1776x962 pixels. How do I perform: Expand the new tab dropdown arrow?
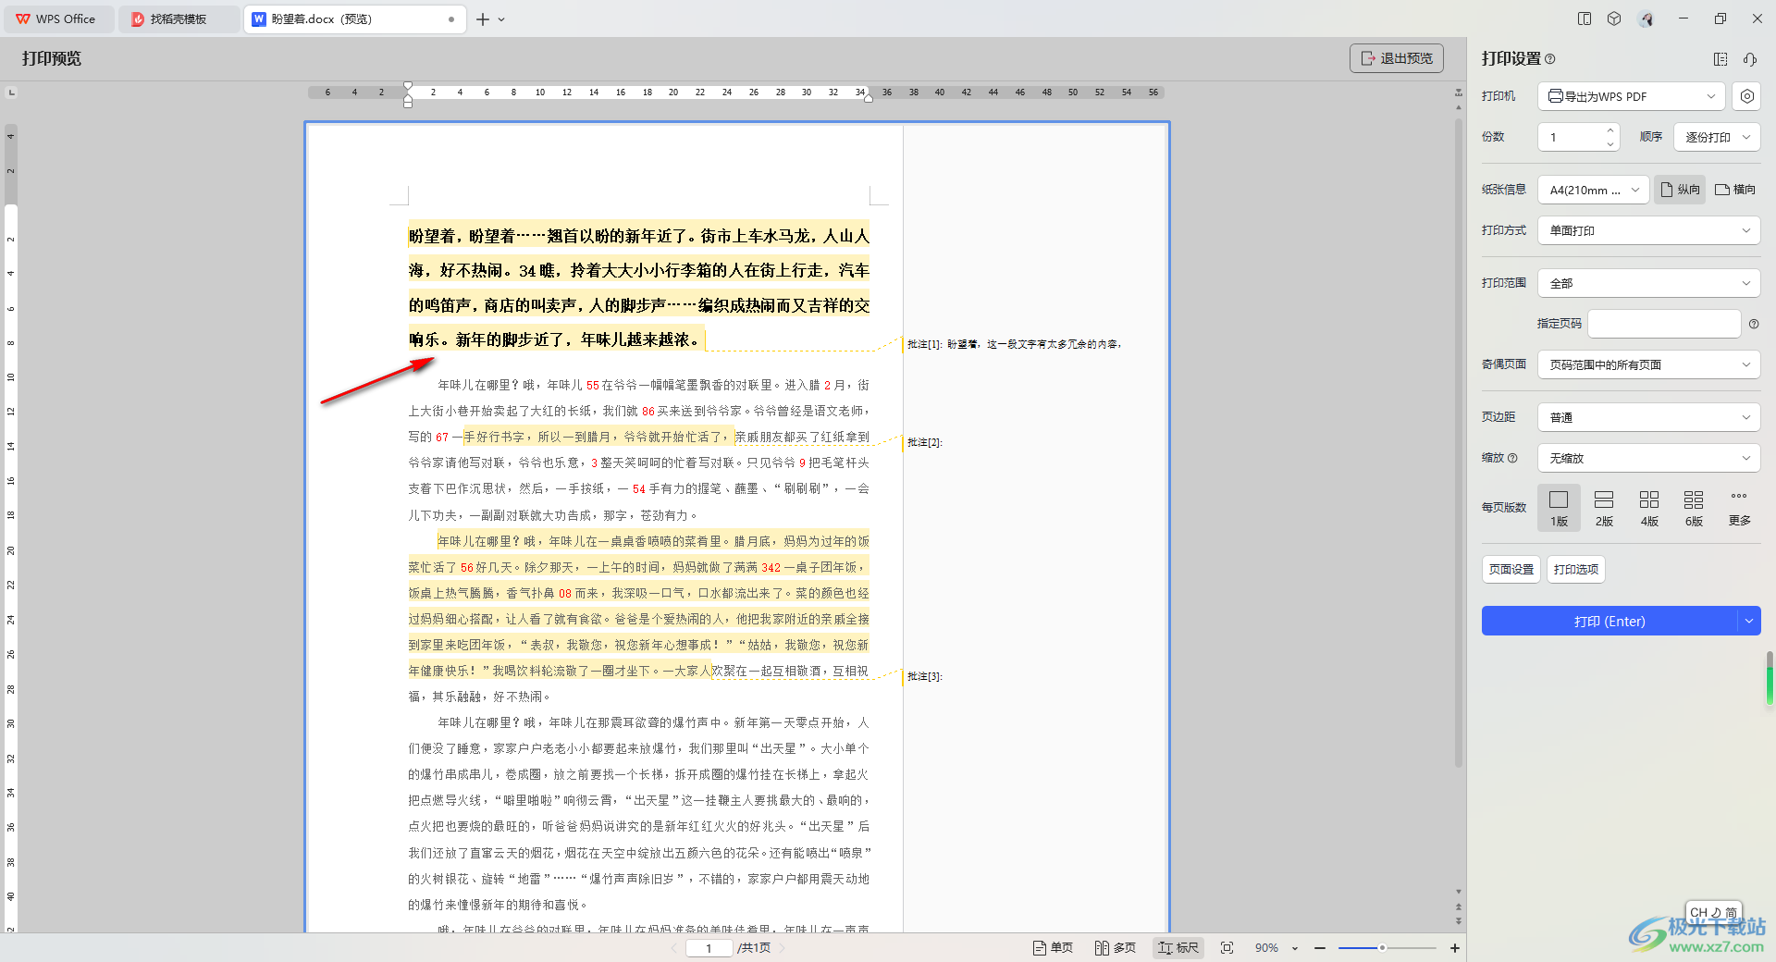501,19
